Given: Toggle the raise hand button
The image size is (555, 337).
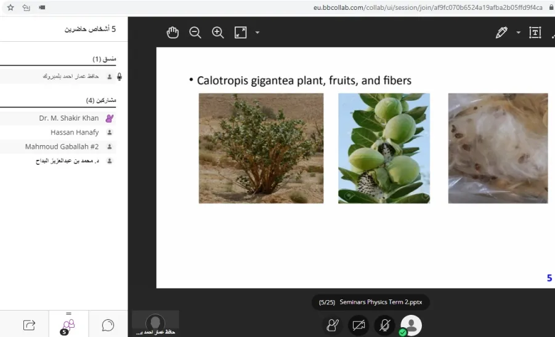Looking at the screenshot, I should [x=333, y=325].
